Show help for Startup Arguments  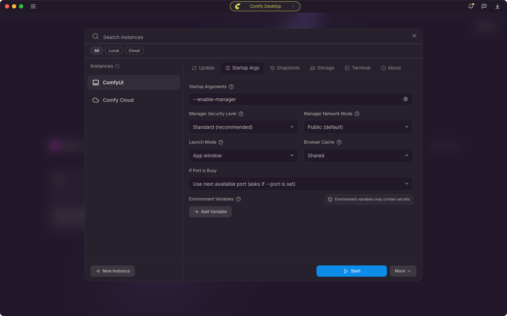coord(231,87)
